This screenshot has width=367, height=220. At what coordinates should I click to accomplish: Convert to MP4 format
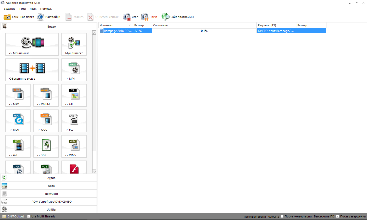click(74, 70)
